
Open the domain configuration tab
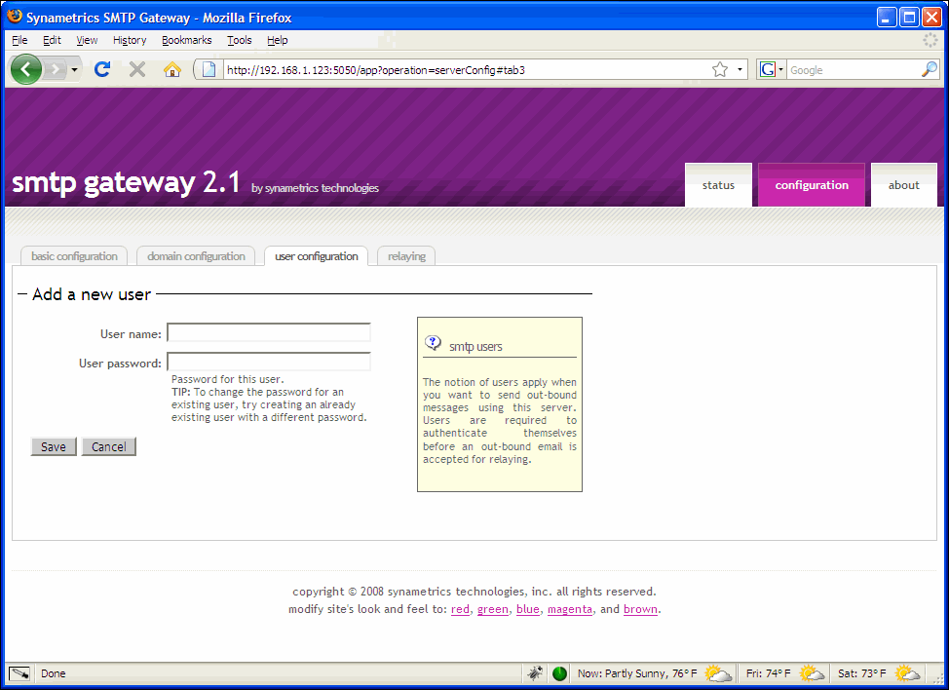(196, 256)
